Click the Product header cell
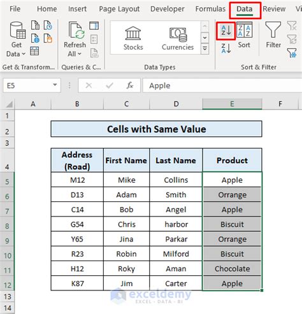Image resolution: width=302 pixels, height=314 pixels. [232, 160]
